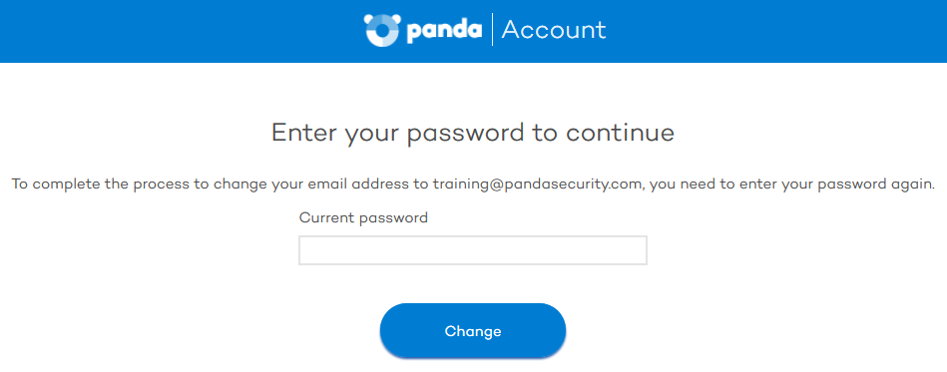Click the Panda bear head logo icon
The image size is (947, 372).
[381, 30]
